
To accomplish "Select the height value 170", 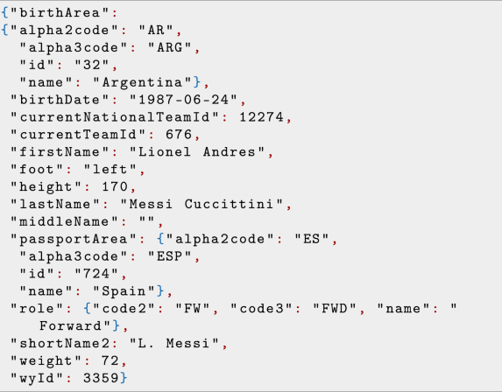I will [115, 186].
